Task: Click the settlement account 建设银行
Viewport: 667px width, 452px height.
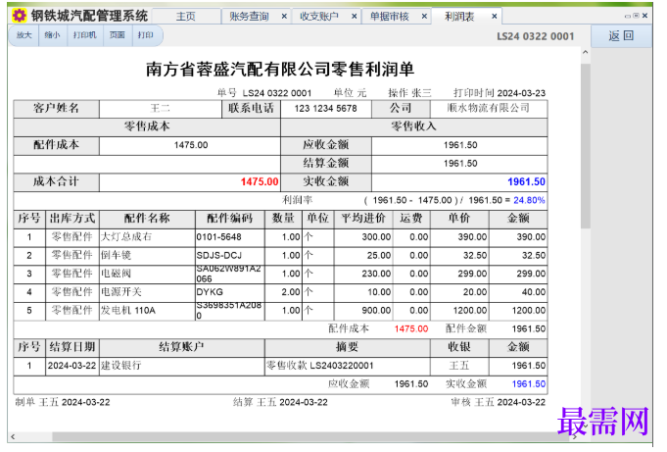Action: [120, 366]
